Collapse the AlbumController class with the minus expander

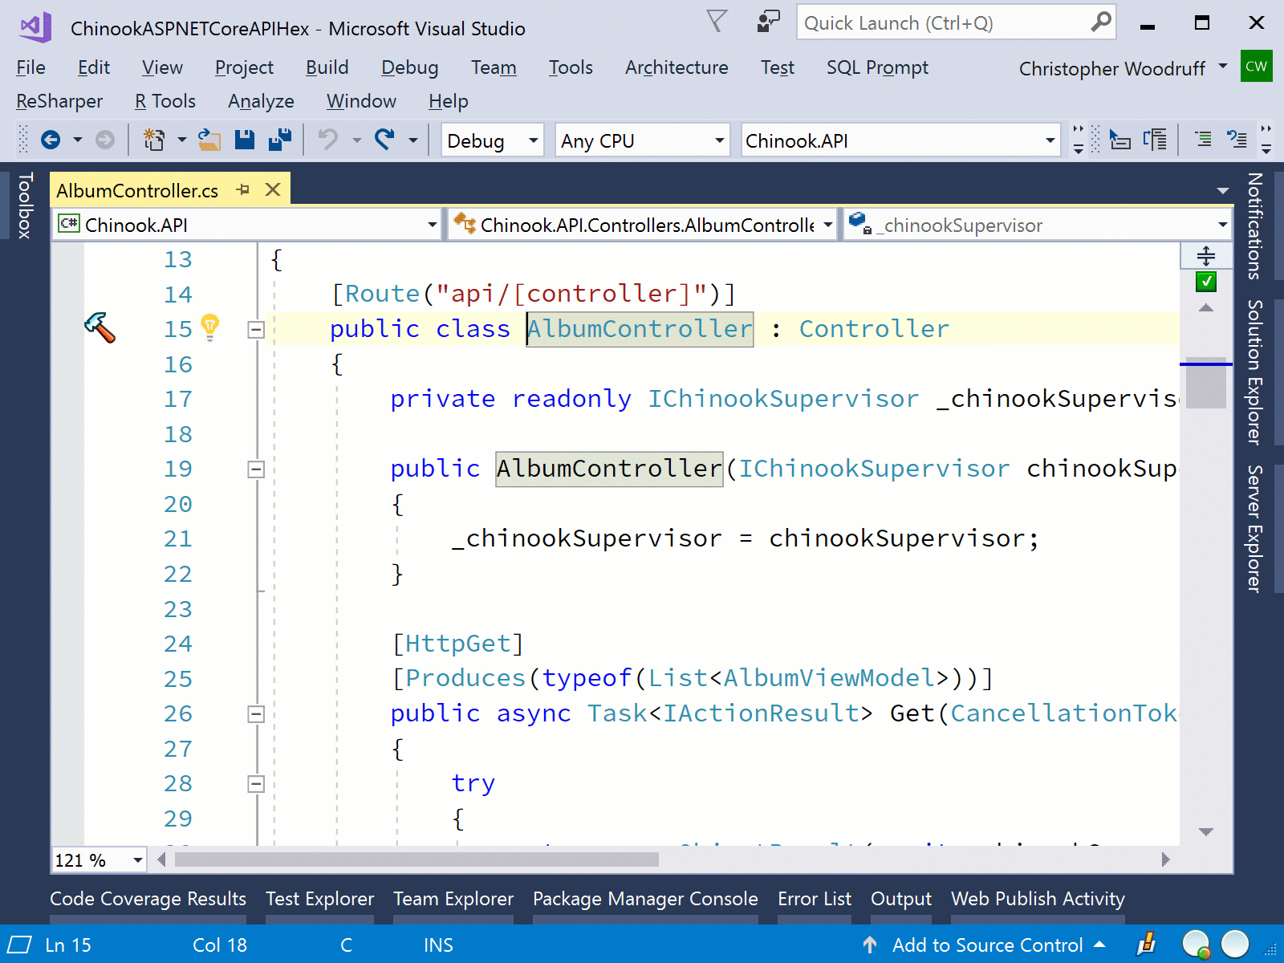[x=255, y=329]
